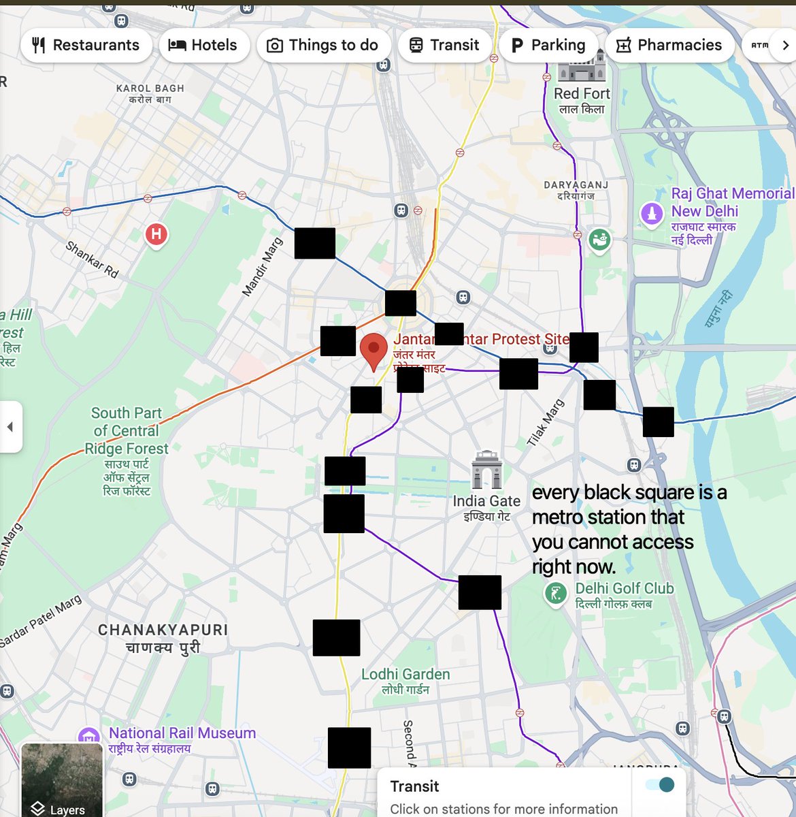Click the South Part of Central Ridge Forest label

[126, 451]
